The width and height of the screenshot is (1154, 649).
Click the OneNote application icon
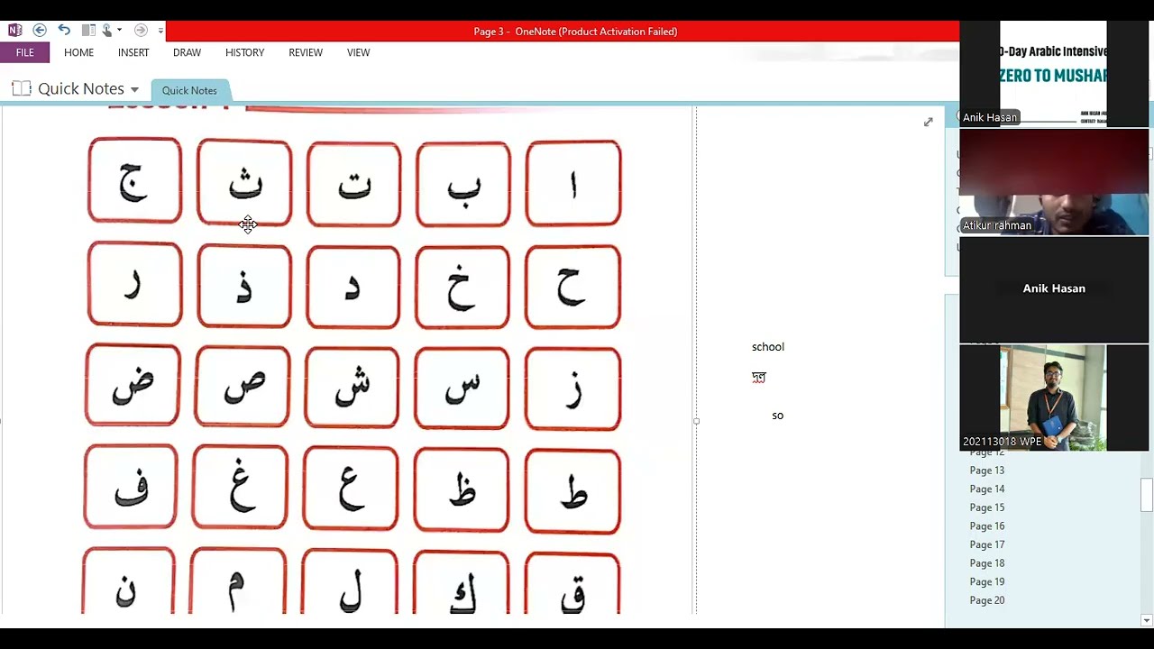tap(14, 31)
